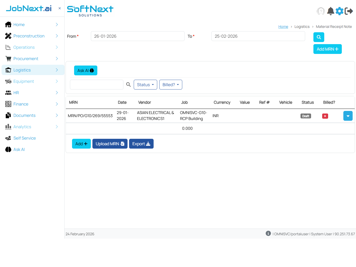
Task: Close the sidebar with the X icon
Action: click(x=60, y=8)
